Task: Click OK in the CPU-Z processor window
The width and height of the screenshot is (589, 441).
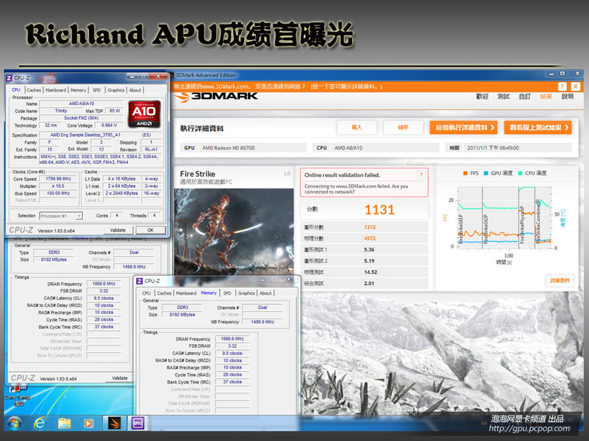Action: tap(150, 230)
